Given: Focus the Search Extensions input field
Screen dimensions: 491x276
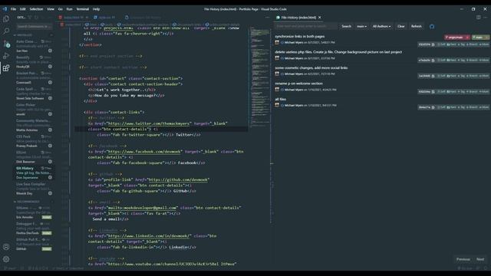Looking at the screenshot, I should pos(34,26).
